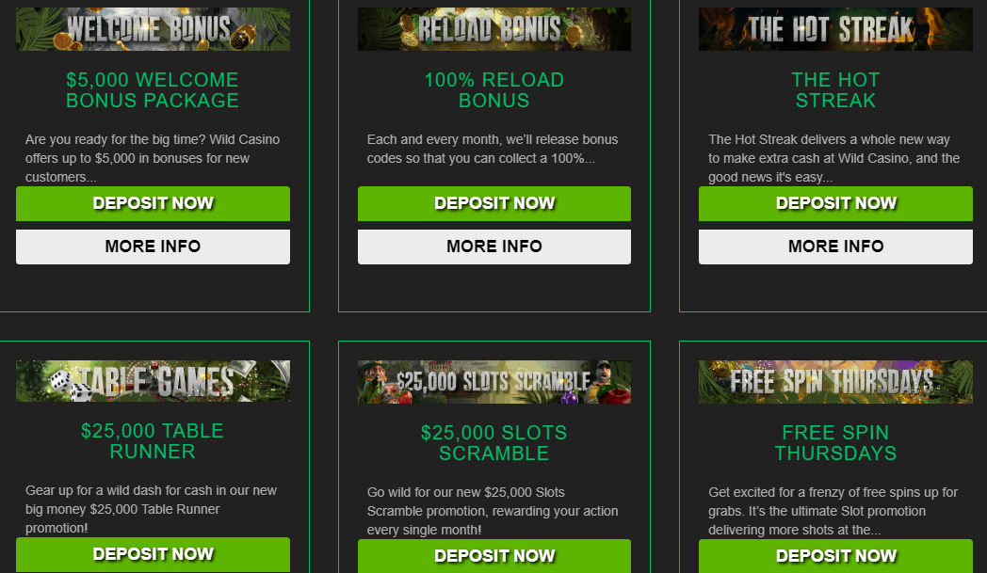The width and height of the screenshot is (987, 573).
Task: Click the 100% Reload Bonus heading
Action: click(x=494, y=90)
